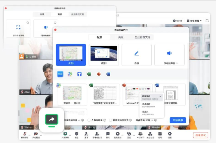Click the All (全部) filter button

tap(60, 74)
